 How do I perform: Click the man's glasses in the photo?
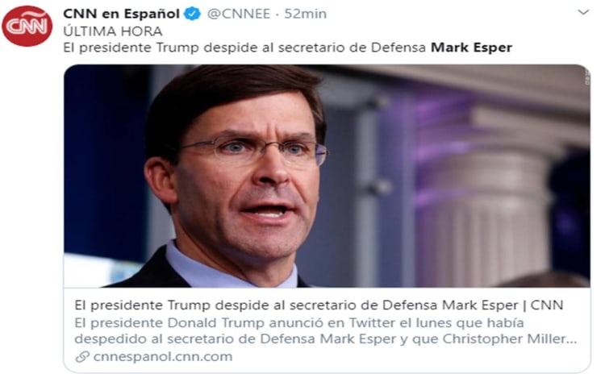tap(252, 148)
